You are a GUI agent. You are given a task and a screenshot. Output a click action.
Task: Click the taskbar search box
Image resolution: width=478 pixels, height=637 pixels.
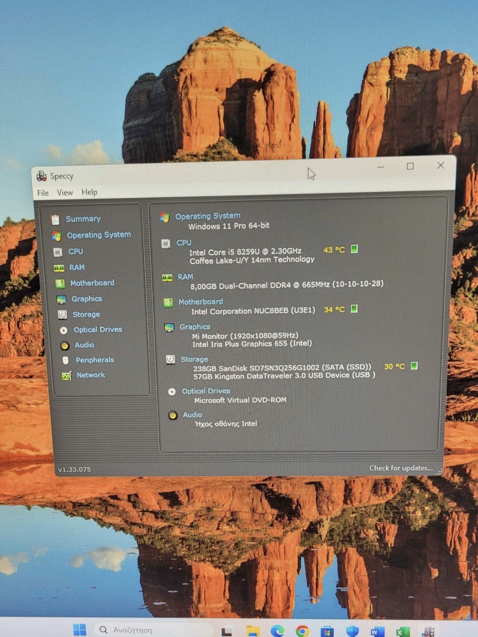pyautogui.click(x=149, y=630)
